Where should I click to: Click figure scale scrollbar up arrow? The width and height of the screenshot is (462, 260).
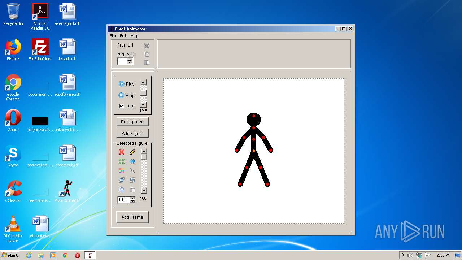(x=144, y=151)
